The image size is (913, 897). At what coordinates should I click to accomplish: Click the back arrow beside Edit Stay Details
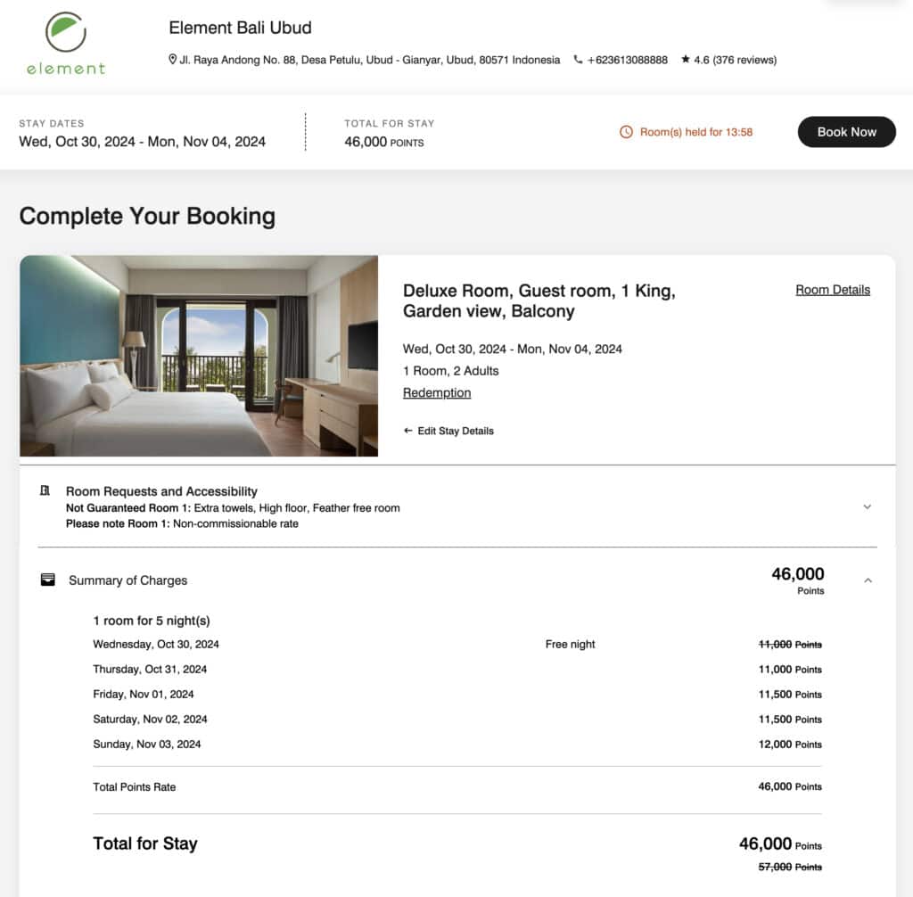408,431
